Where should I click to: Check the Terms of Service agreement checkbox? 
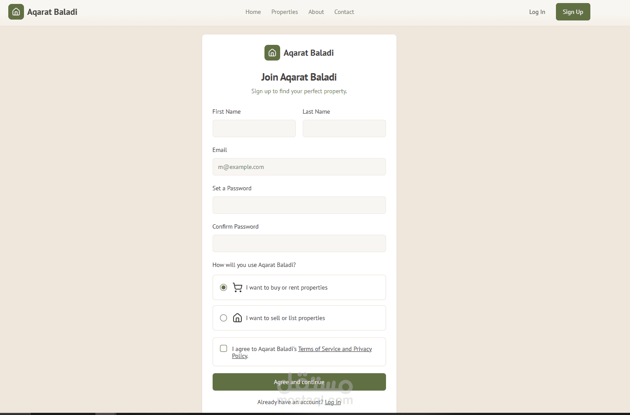[x=224, y=348]
